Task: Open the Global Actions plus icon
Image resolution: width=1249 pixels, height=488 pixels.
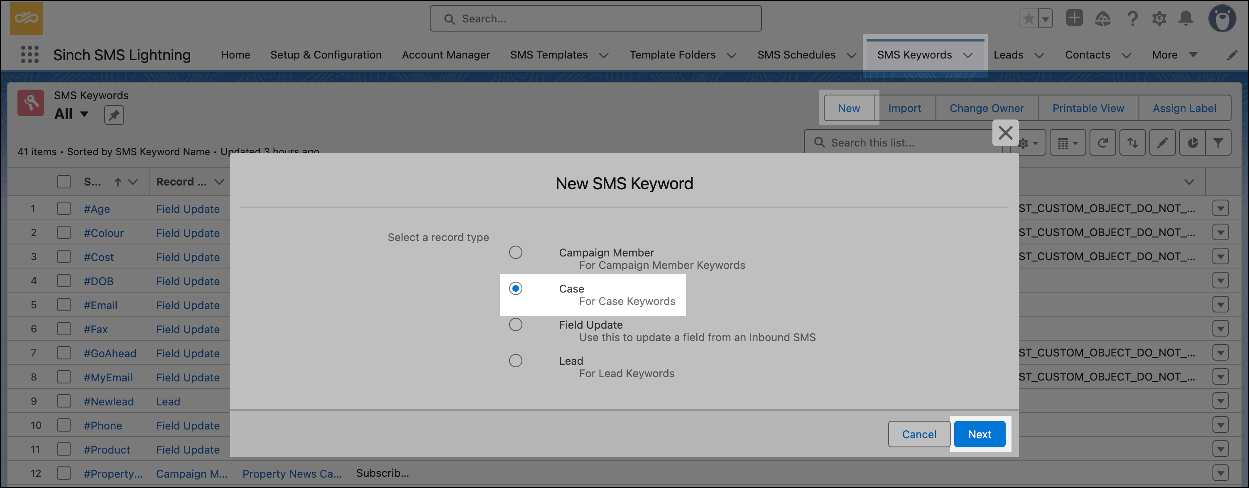Action: pos(1075,18)
